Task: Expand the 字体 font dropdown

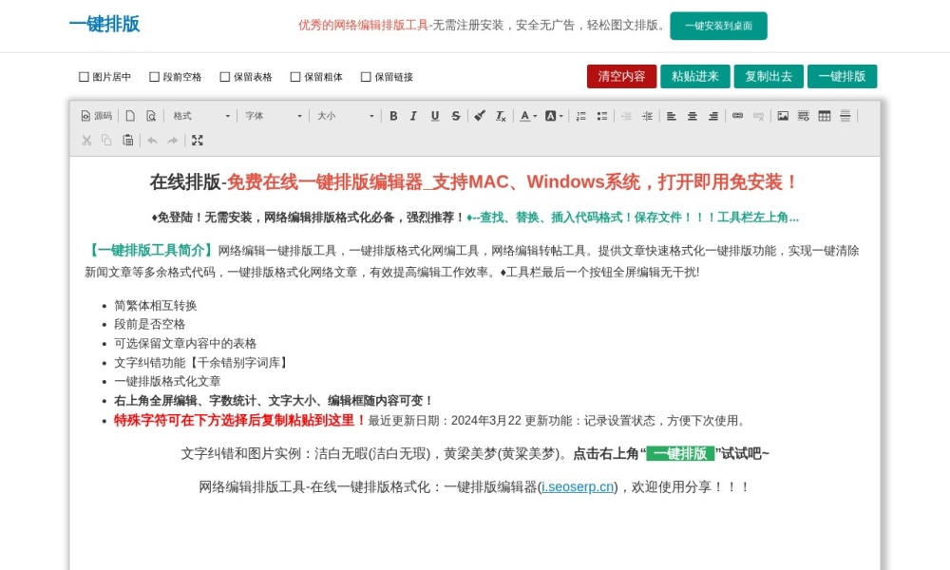Action: [273, 116]
